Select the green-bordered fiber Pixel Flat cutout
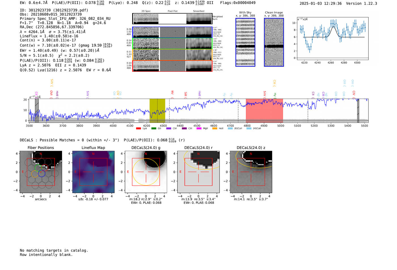Image resolution: width=397 pixels, height=270 pixels. pyautogui.click(x=172, y=44)
